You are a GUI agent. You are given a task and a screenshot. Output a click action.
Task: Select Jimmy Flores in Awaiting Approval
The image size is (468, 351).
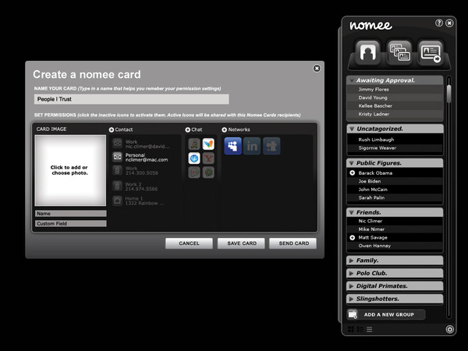(395, 89)
